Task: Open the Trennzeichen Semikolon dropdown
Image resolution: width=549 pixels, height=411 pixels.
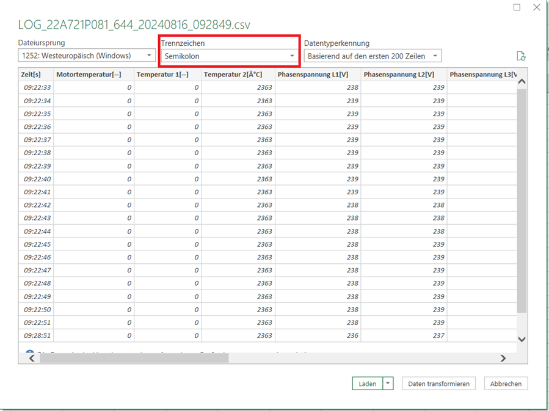Action: (x=229, y=56)
